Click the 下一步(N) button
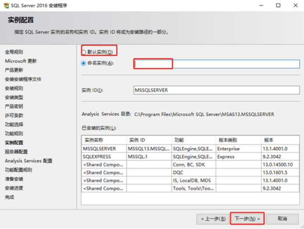The height and width of the screenshot is (229, 304). point(247,219)
